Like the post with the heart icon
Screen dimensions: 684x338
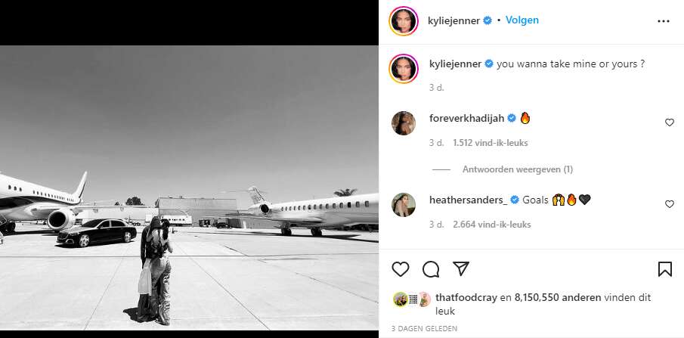(x=401, y=268)
